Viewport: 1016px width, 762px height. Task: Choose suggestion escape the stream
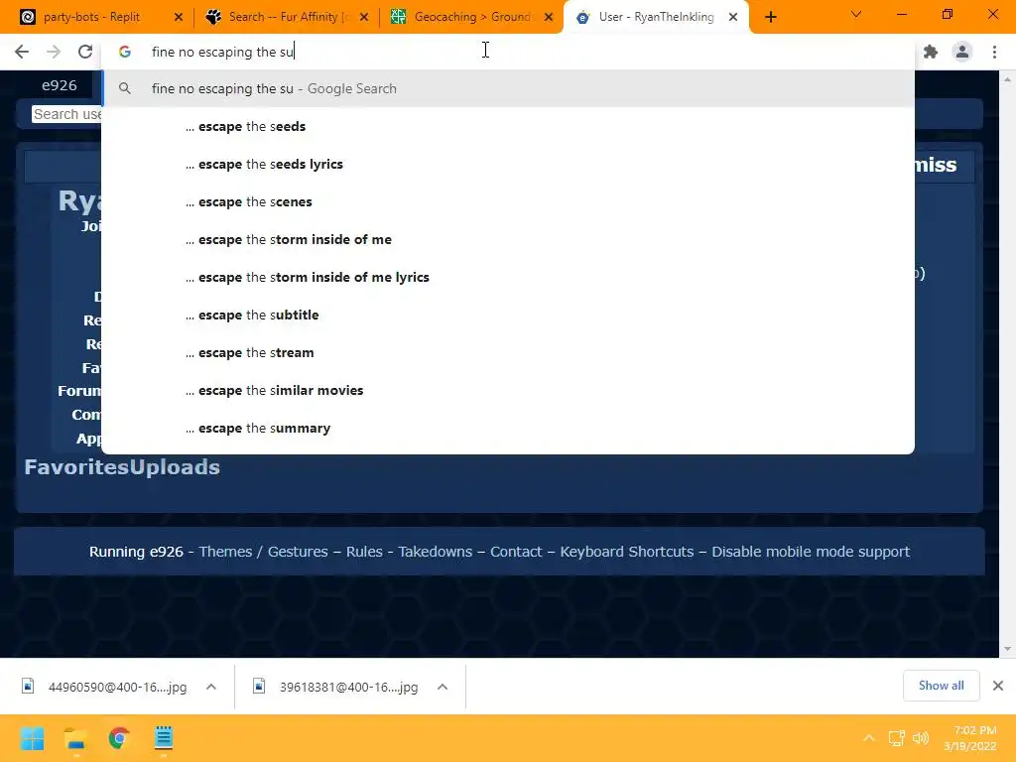tap(508, 352)
